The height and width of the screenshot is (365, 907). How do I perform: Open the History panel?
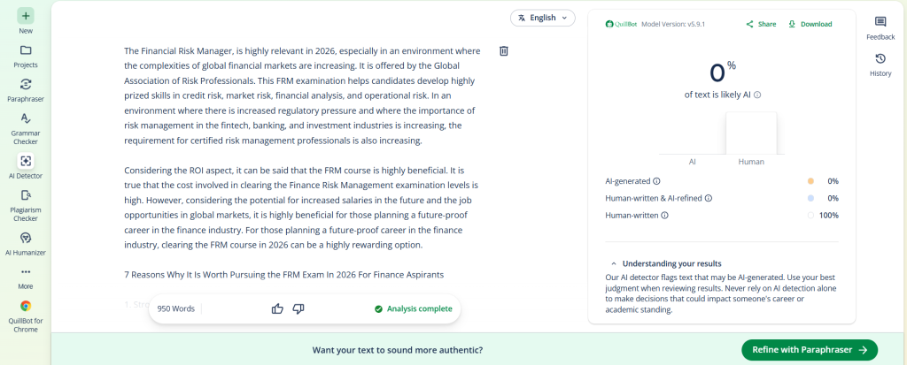(x=880, y=59)
